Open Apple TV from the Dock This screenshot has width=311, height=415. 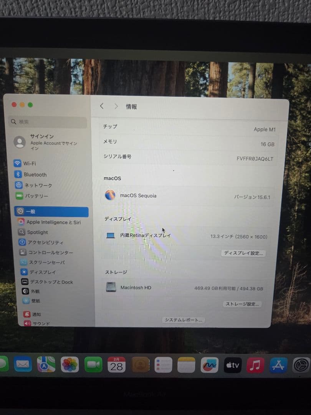(x=233, y=365)
